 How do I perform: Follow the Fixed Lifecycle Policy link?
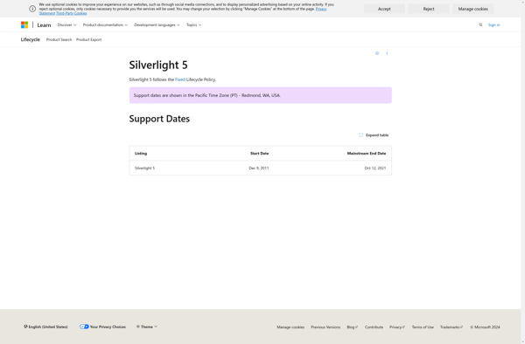pos(180,79)
